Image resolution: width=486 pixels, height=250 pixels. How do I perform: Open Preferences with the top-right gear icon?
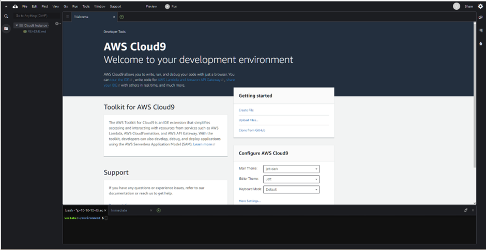(480, 7)
